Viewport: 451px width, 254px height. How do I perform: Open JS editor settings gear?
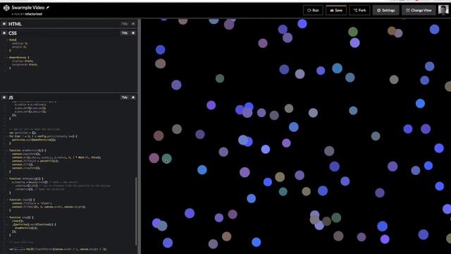tap(4, 97)
